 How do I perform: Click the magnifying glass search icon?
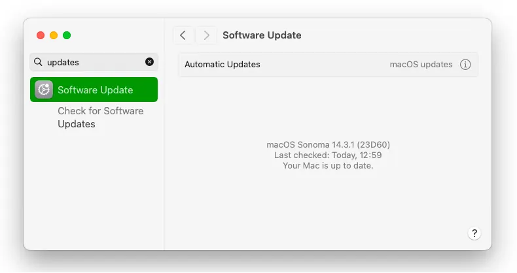pyautogui.click(x=39, y=62)
